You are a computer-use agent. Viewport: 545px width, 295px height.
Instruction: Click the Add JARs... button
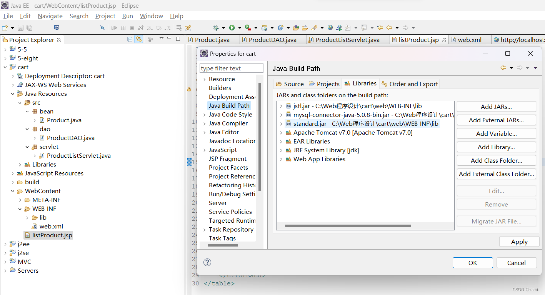496,107
